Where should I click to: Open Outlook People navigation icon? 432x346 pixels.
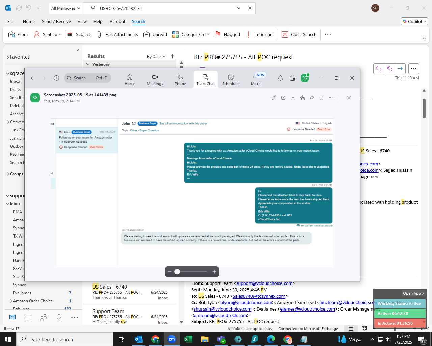coord(43,317)
